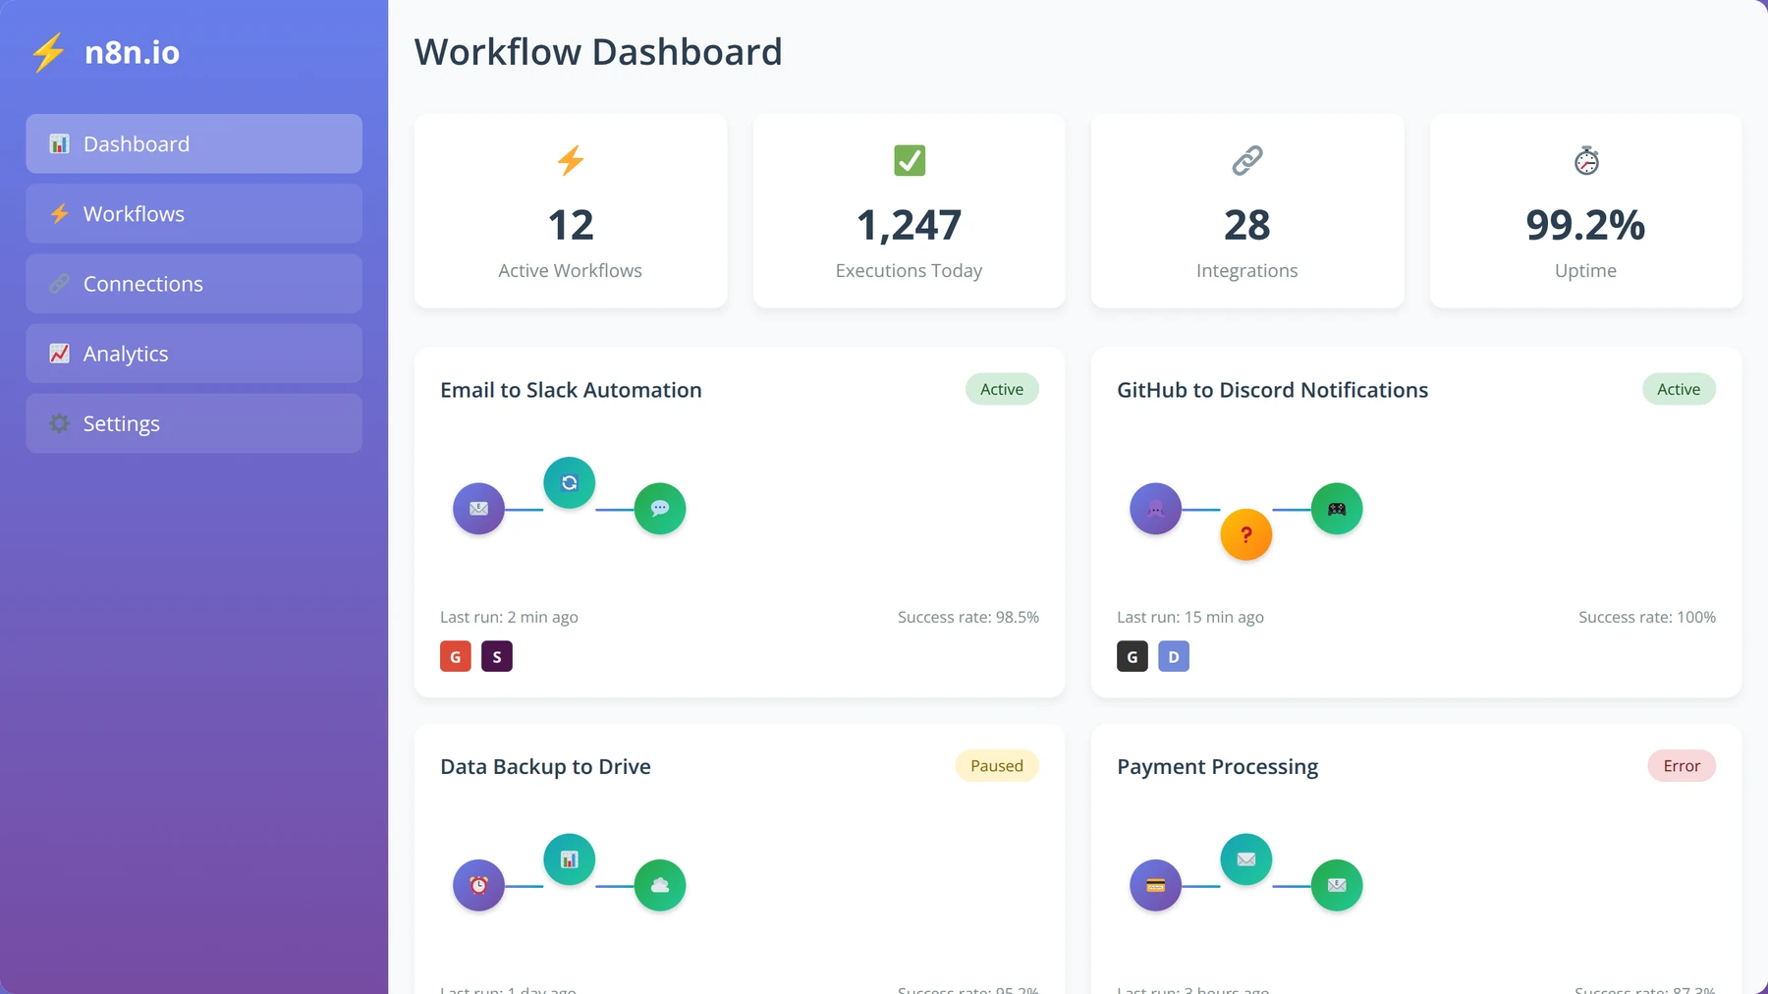Click the 28 Integrations stat value

pos(1247,225)
